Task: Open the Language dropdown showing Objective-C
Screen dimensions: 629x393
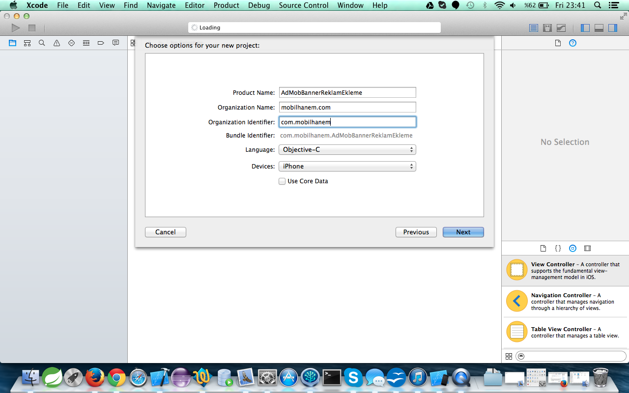Action: [x=347, y=149]
